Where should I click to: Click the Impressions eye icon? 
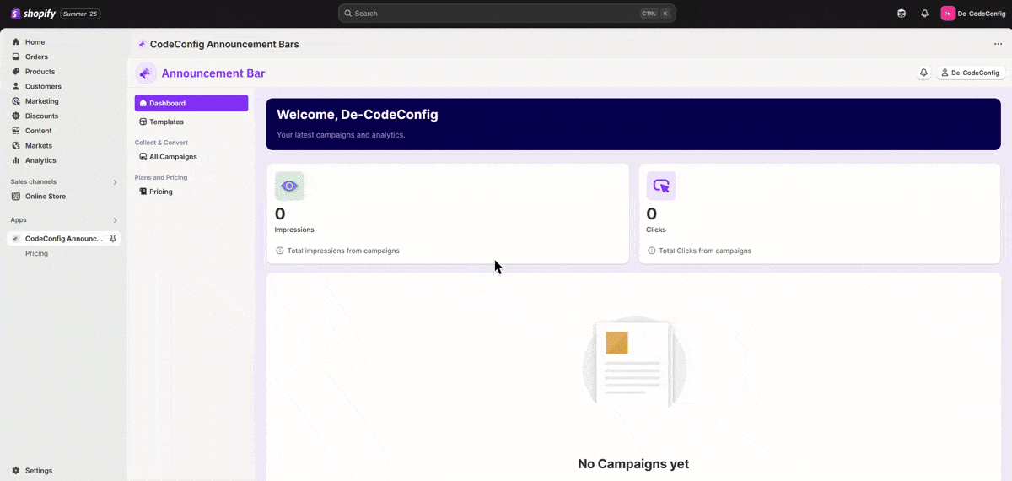(289, 186)
